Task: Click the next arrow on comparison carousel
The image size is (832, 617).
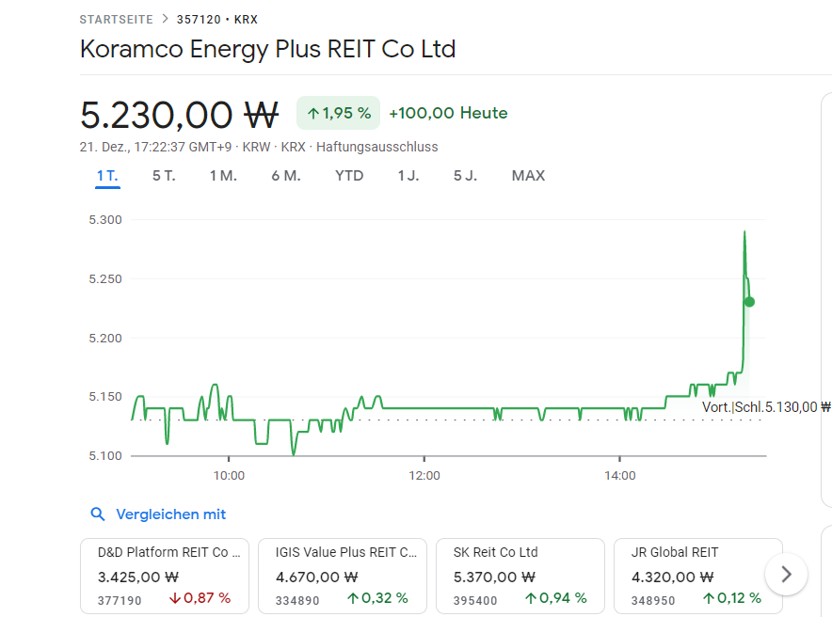Action: click(x=787, y=574)
